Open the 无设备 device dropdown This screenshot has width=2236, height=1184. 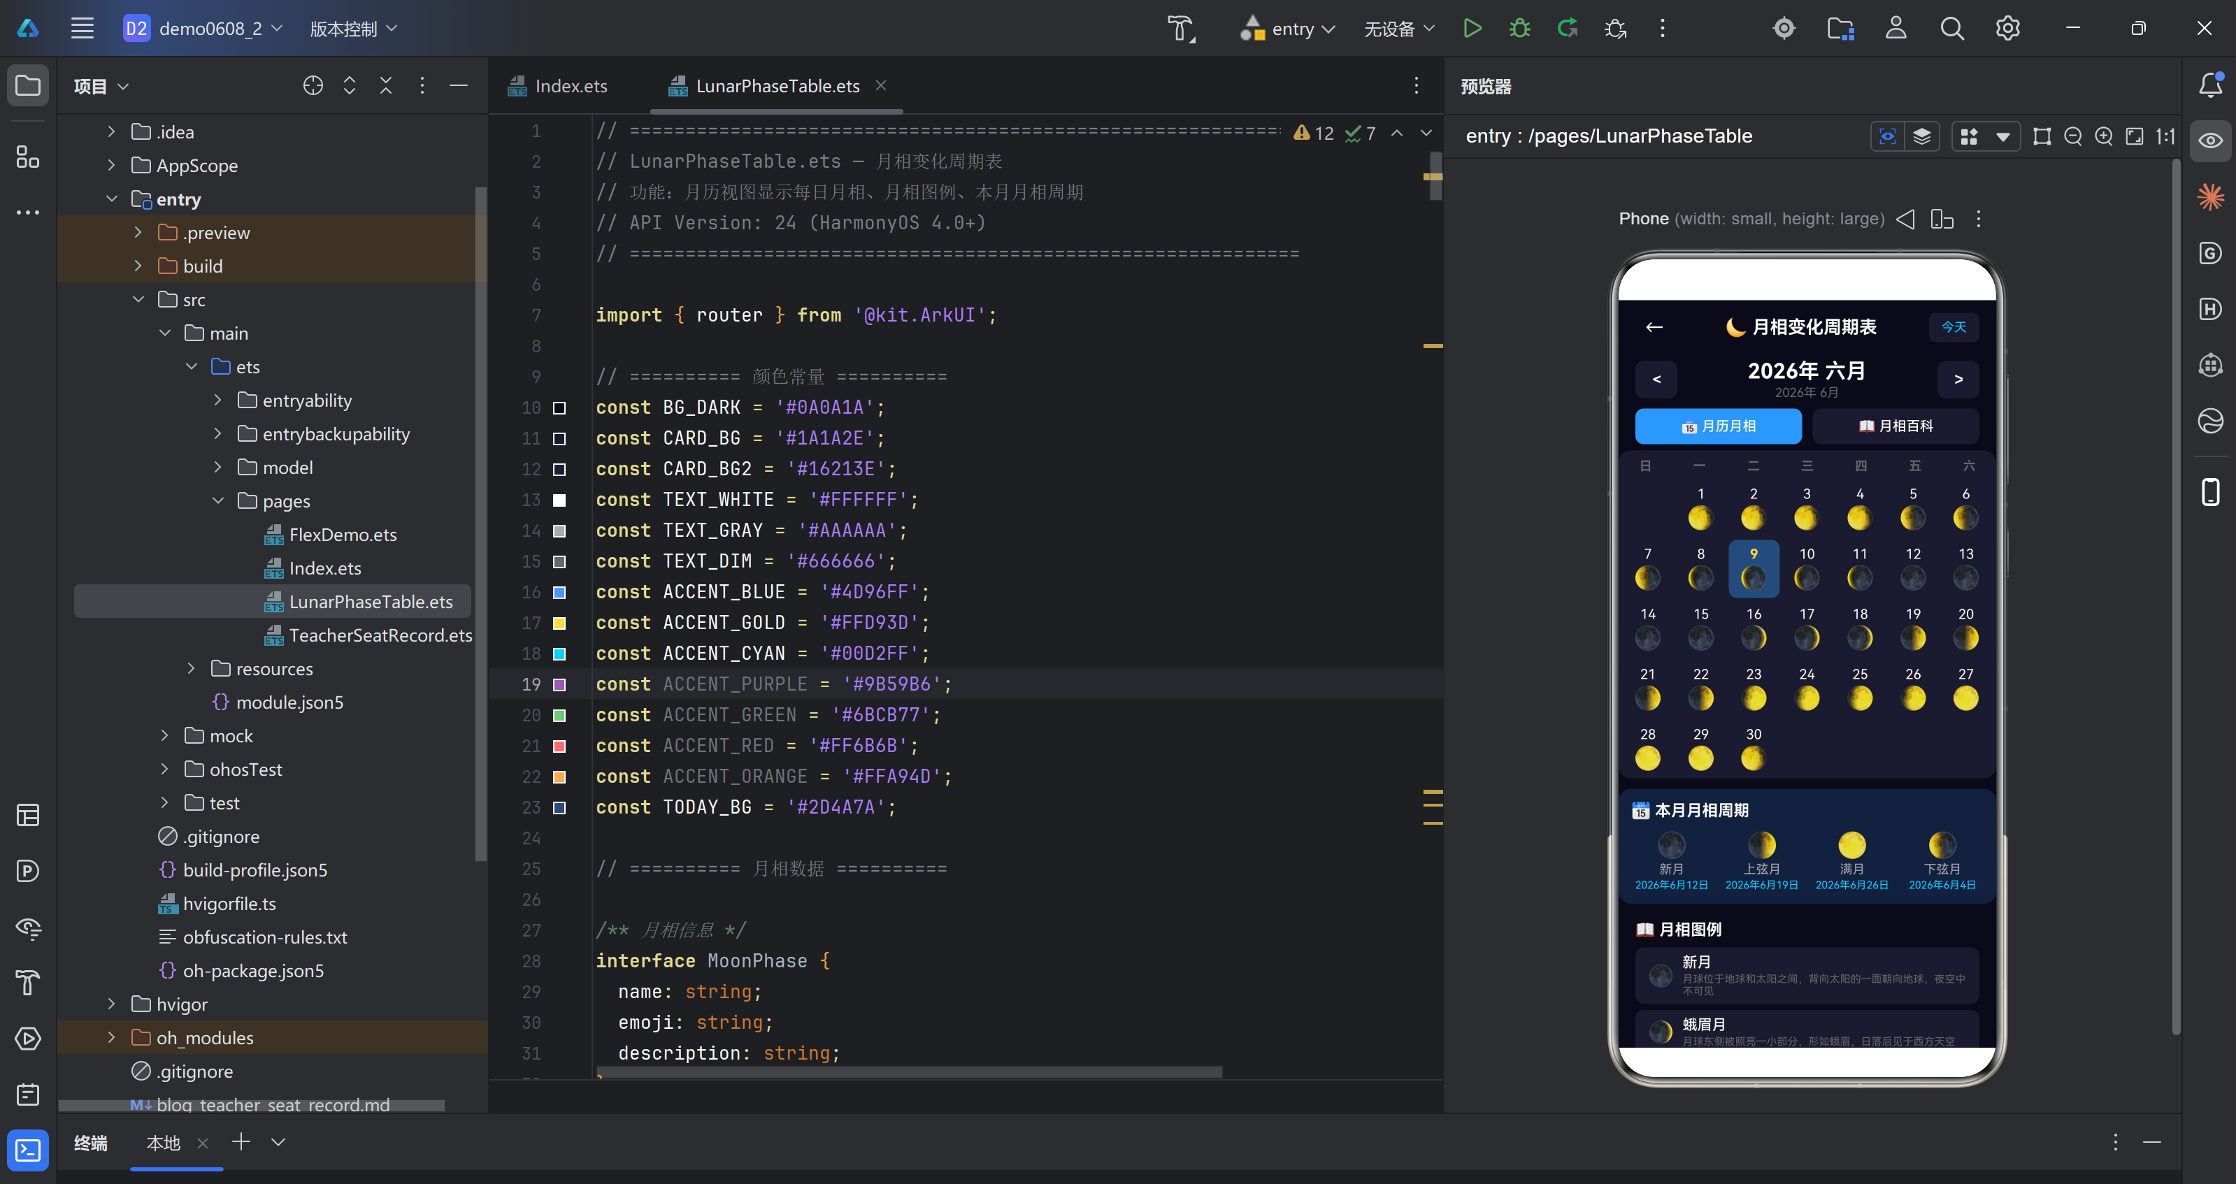pyautogui.click(x=1398, y=29)
